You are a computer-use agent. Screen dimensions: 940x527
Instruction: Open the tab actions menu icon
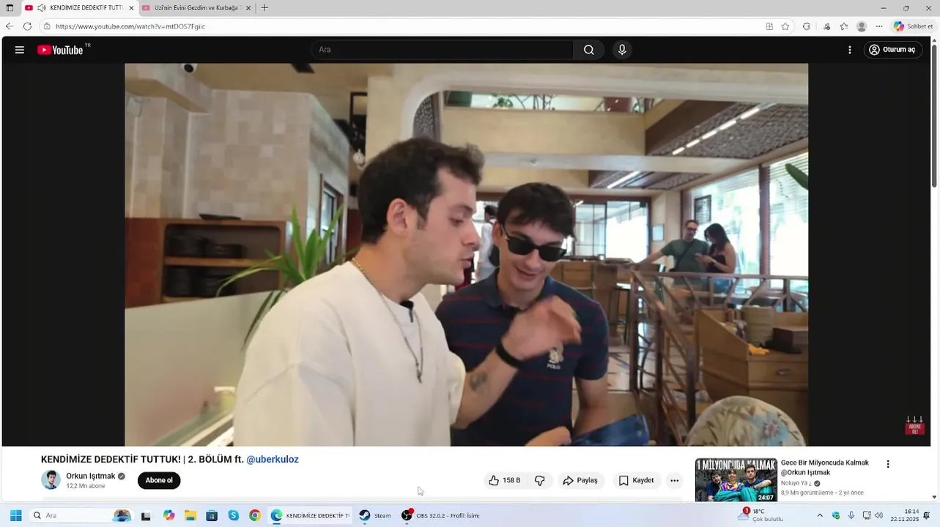[10, 8]
